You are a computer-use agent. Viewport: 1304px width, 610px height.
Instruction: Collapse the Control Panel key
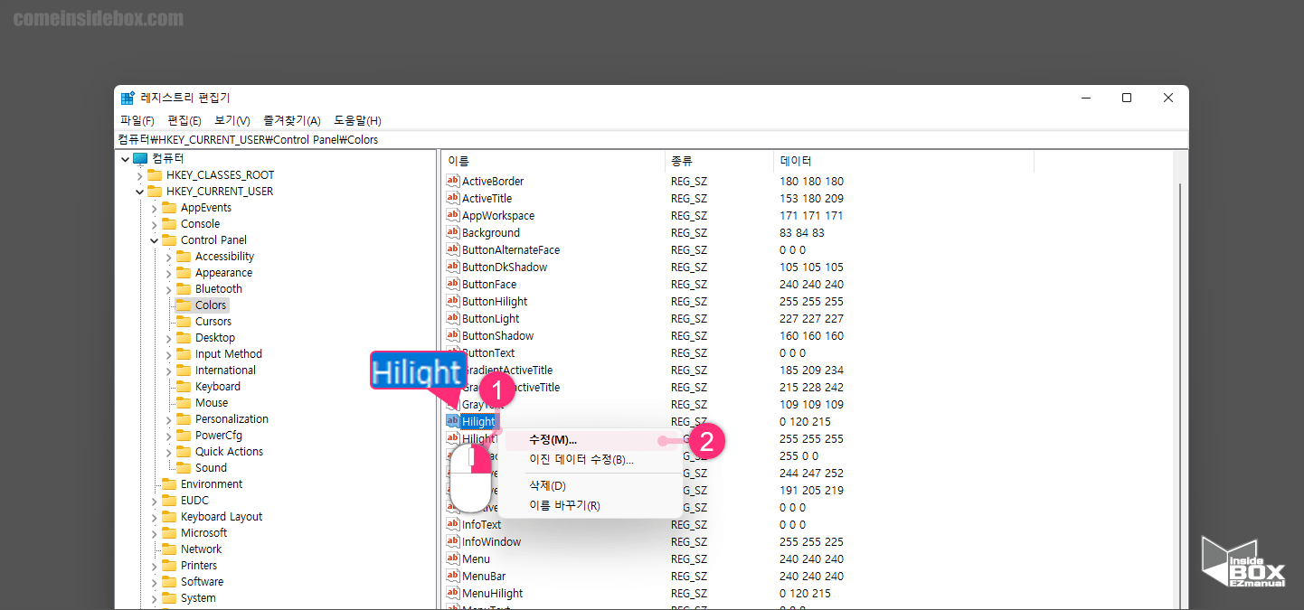pos(154,239)
